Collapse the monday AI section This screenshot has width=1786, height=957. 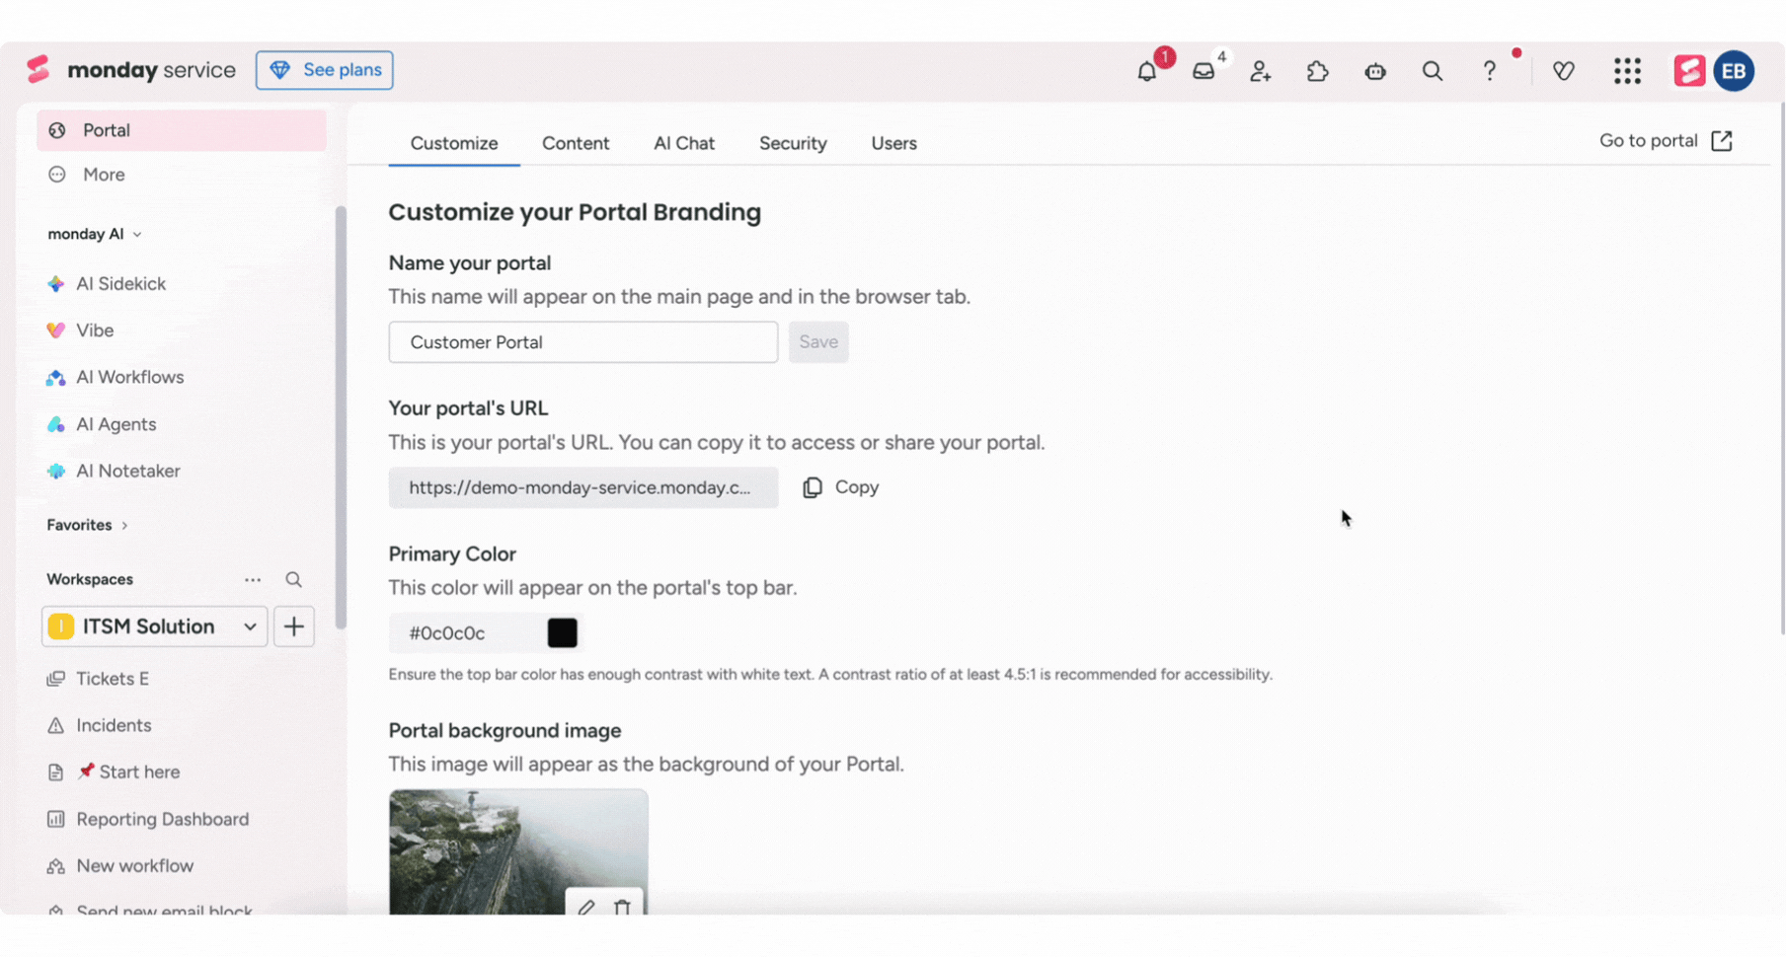coord(137,235)
